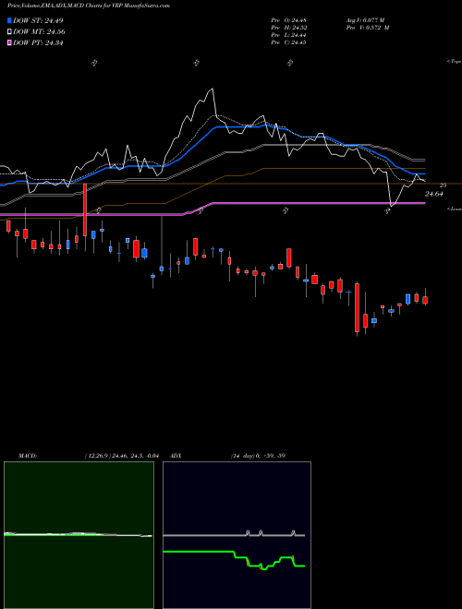
Task: Click the 'Pre C: 24.45' close value
Action: (288, 42)
